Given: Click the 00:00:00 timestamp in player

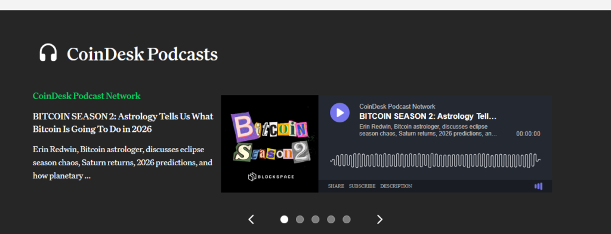Looking at the screenshot, I should tap(528, 134).
